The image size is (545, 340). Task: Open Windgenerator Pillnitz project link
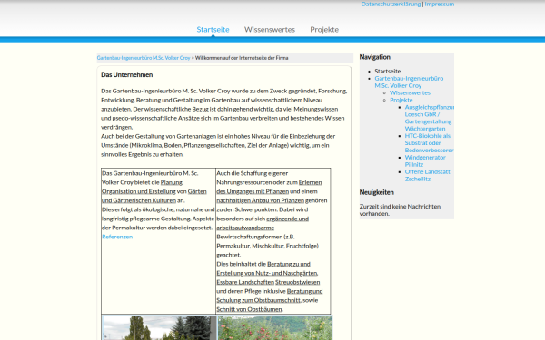click(x=425, y=161)
